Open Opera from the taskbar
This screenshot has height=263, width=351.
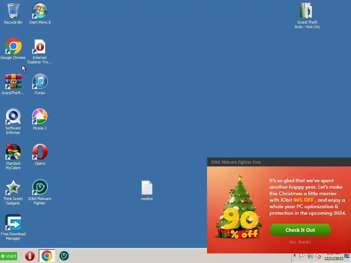30,256
